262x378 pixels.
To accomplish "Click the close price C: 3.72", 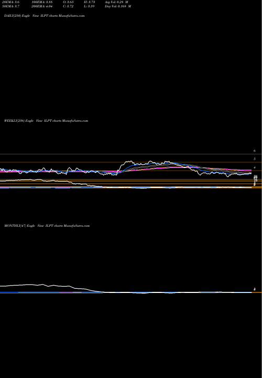I will tap(69, 6).
